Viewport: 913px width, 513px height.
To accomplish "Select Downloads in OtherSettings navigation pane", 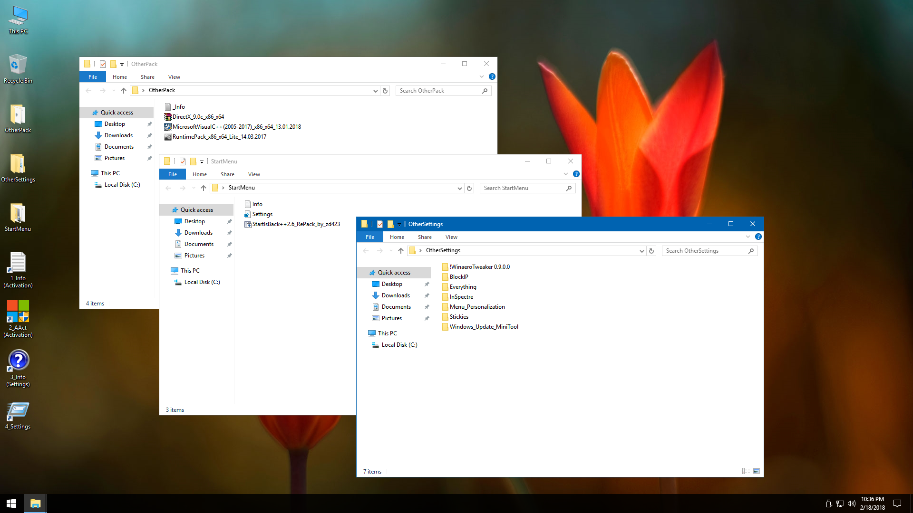I will (395, 295).
